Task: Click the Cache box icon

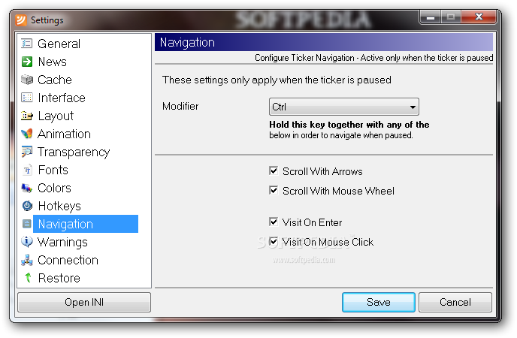Action: [x=27, y=80]
